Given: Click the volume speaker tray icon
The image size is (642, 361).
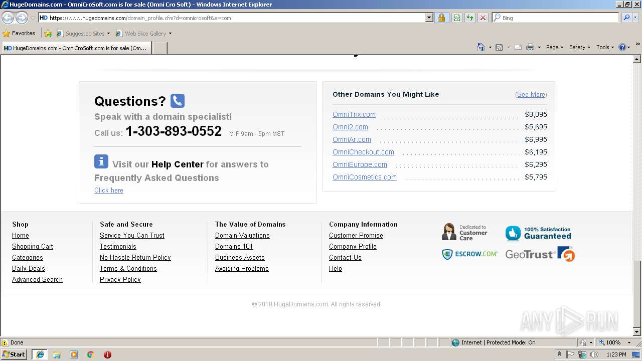Looking at the screenshot, I should (x=594, y=354).
